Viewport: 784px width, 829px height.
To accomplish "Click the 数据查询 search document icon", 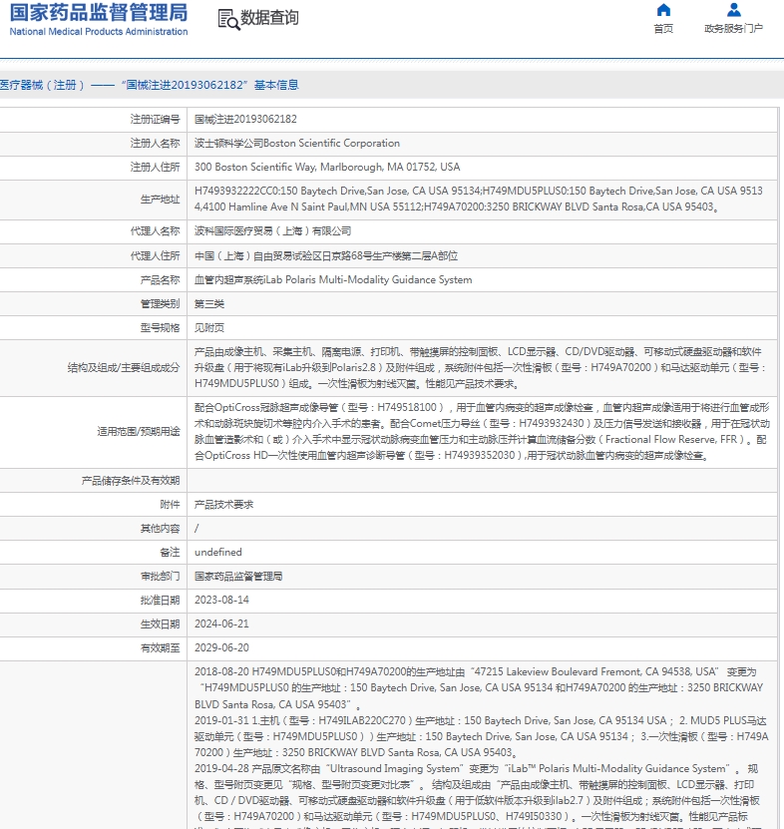I will 228,20.
